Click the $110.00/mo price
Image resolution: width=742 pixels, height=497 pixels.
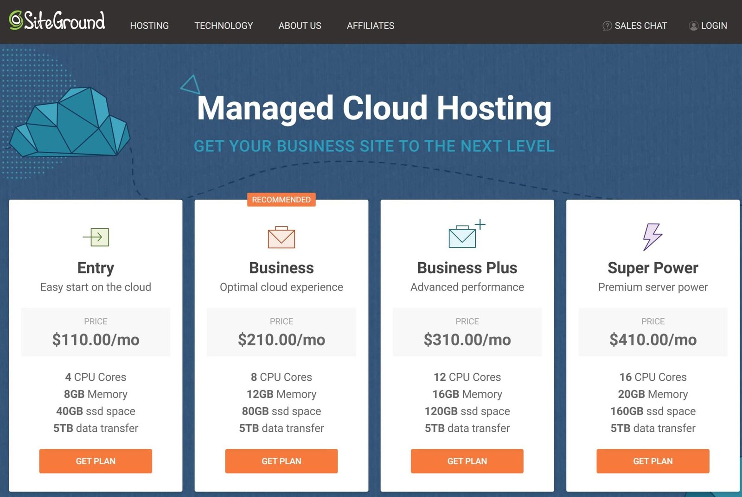pyautogui.click(x=96, y=340)
